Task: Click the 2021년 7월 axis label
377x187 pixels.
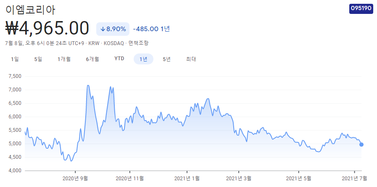Action: (354, 179)
